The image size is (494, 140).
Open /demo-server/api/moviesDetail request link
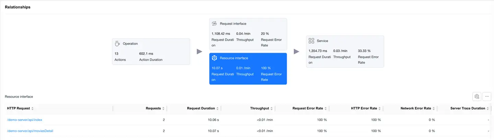[x=30, y=131]
